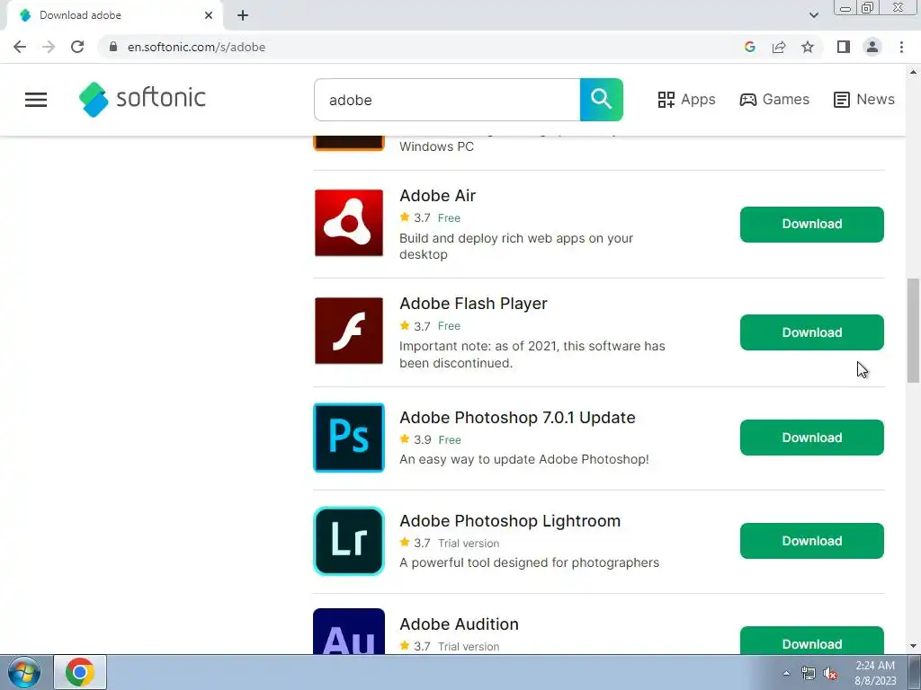
Task: Download Adobe Air
Action: (812, 224)
